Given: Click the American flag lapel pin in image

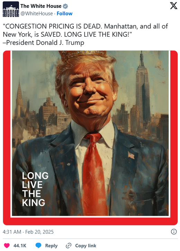Looking at the screenshot, I should [131, 155].
